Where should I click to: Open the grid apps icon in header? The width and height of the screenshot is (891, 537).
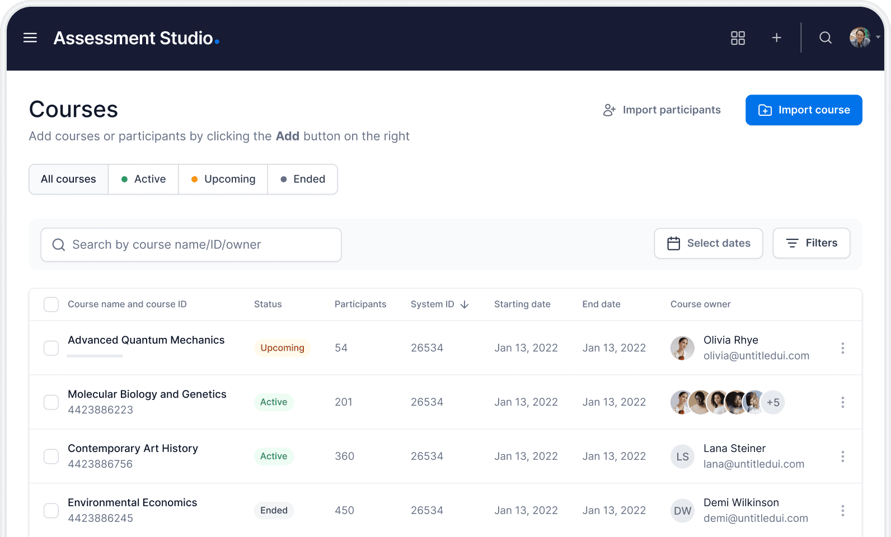(738, 37)
